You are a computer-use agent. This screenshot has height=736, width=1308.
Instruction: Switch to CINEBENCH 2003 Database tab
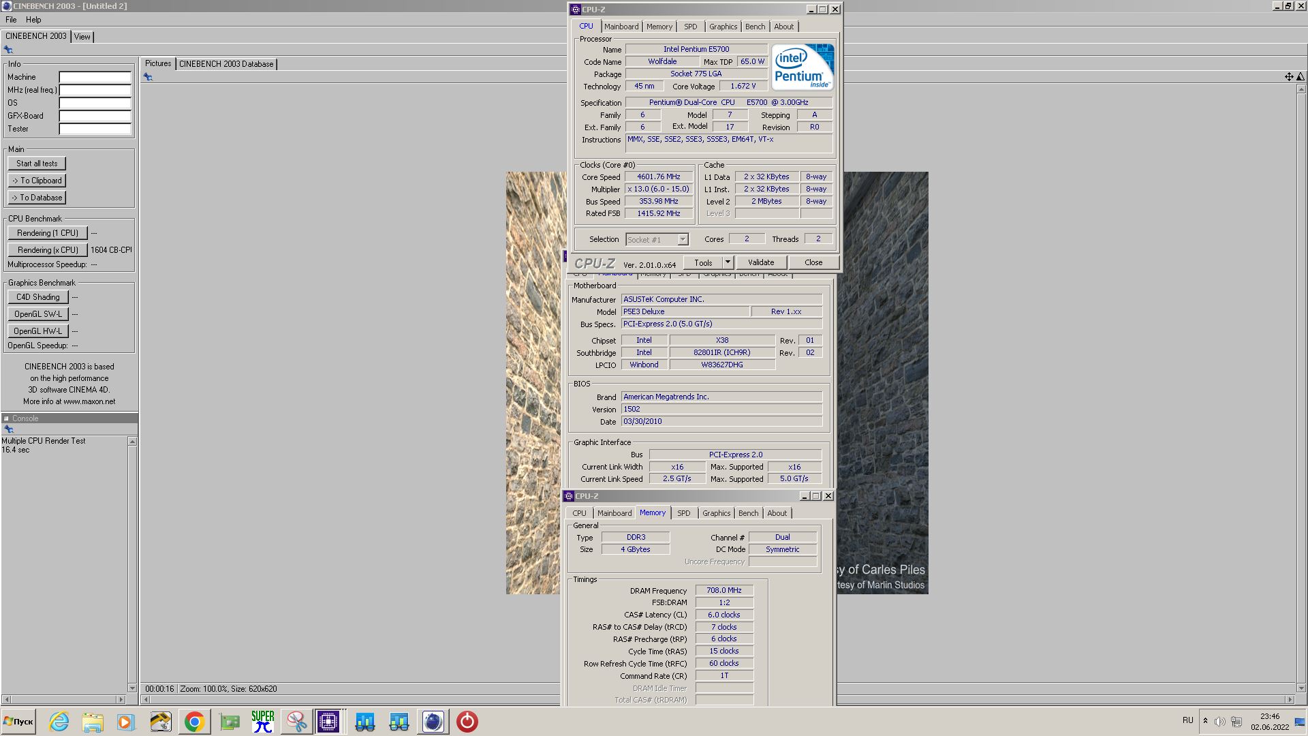click(x=226, y=64)
